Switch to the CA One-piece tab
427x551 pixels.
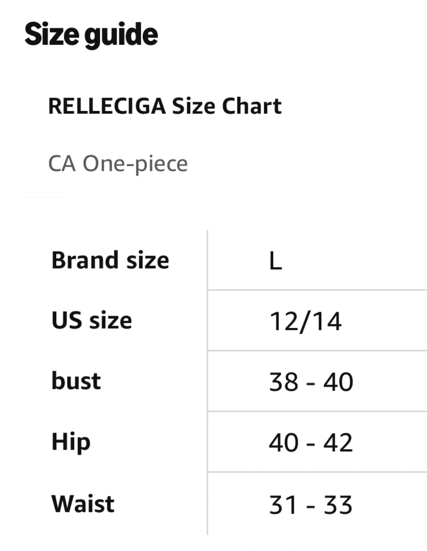[x=118, y=164]
